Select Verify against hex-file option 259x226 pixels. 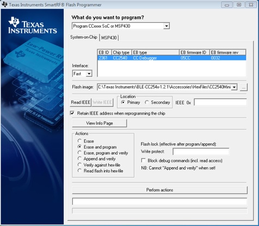coord(79,164)
